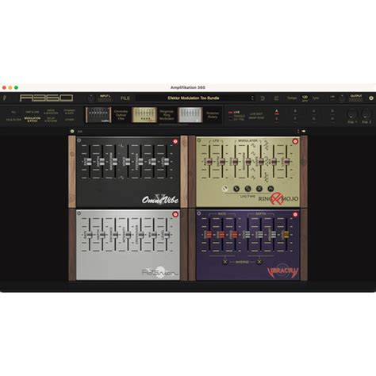Viewport: 376px width, 376px height.
Task: Select the AMP & CAB category
Action: pyautogui.click(x=33, y=112)
